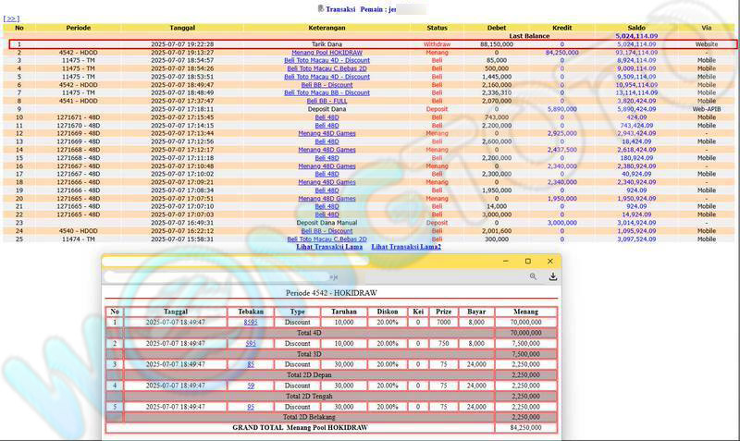This screenshot has width=740, height=441.
Task: Minimize the HOKIDRAW popup window
Action: tap(506, 261)
